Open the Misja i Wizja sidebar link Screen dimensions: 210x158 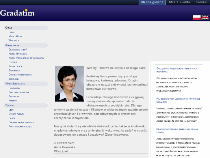(15, 36)
